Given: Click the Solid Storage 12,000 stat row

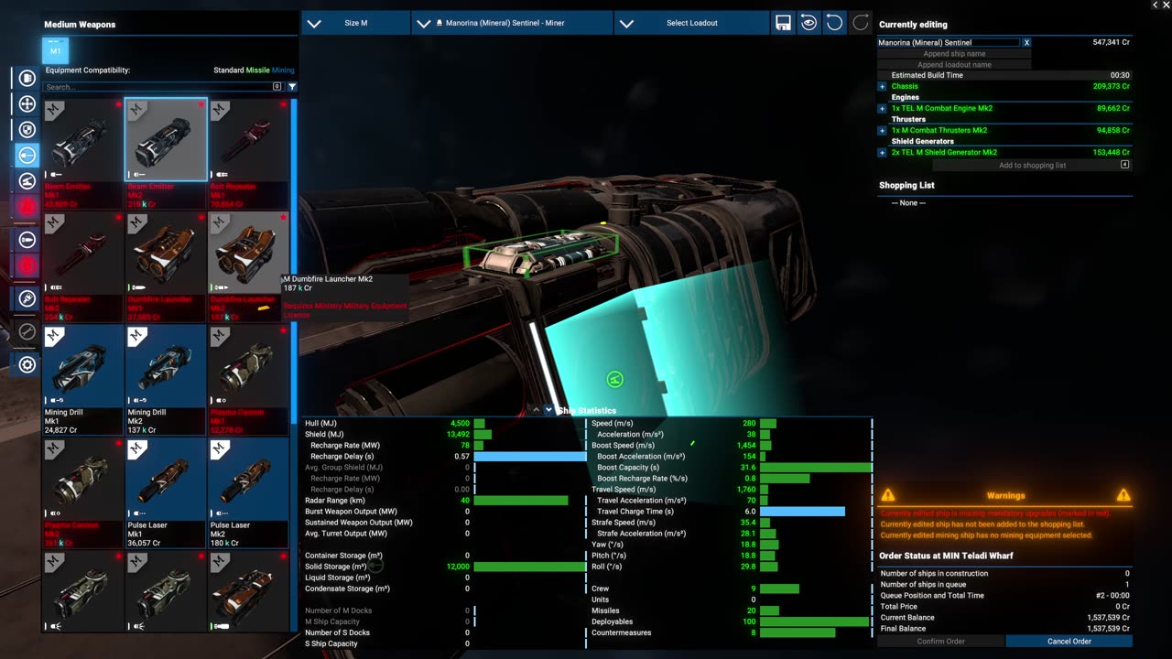Looking at the screenshot, I should 445,567.
